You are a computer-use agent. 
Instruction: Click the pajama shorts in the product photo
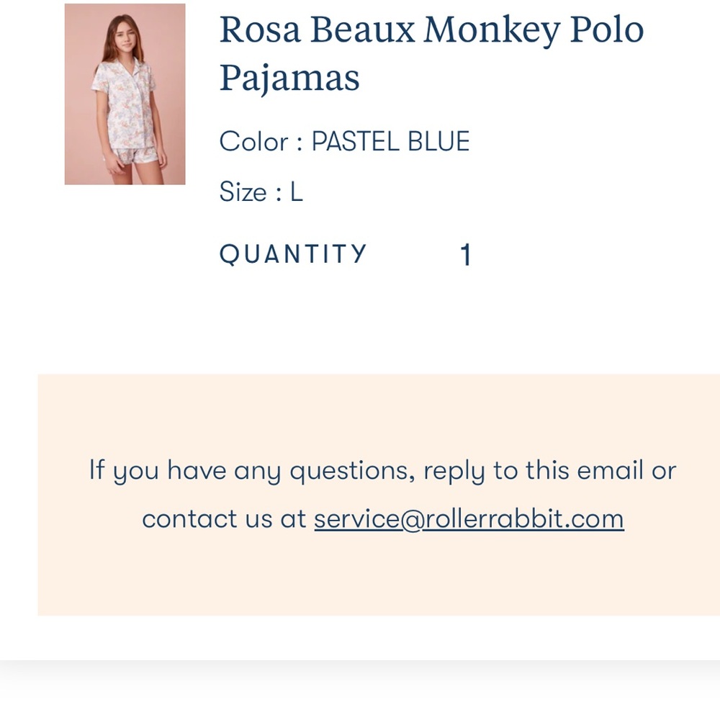click(136, 156)
